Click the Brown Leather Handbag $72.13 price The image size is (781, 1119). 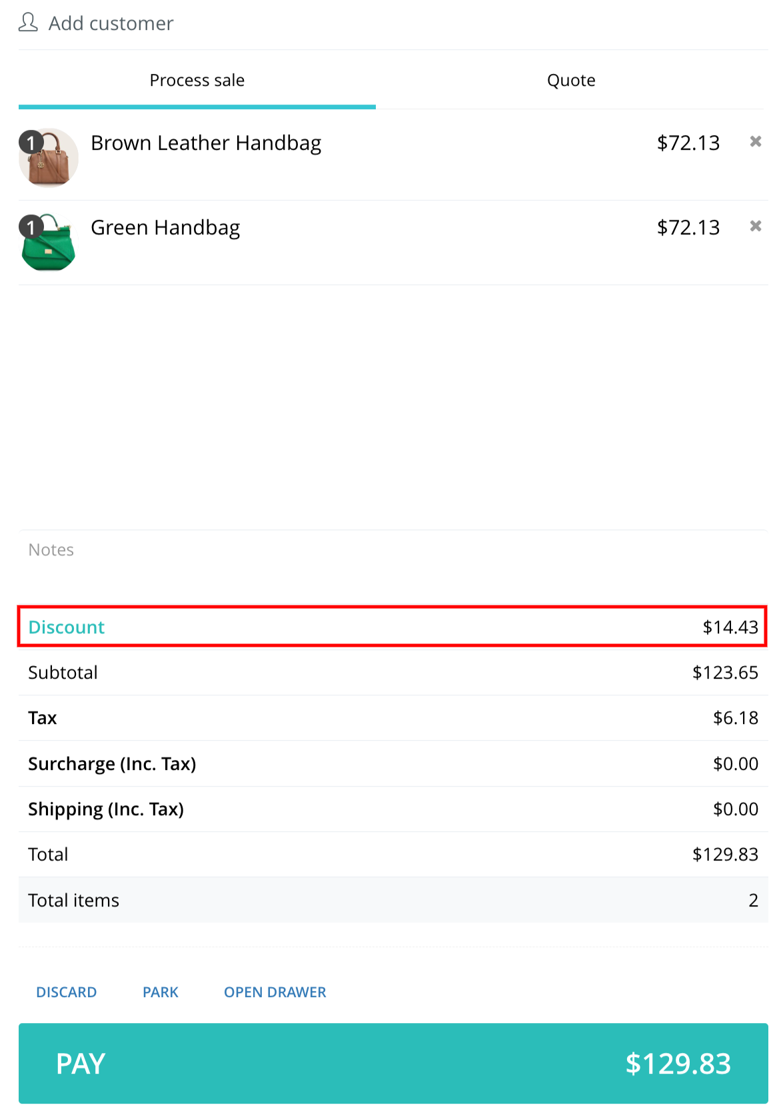coord(688,143)
